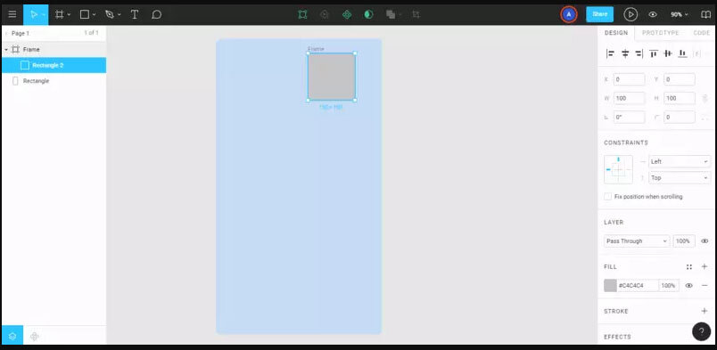This screenshot has height=350, width=717.
Task: Open horizontal constraint Left dropdown
Action: tap(680, 161)
